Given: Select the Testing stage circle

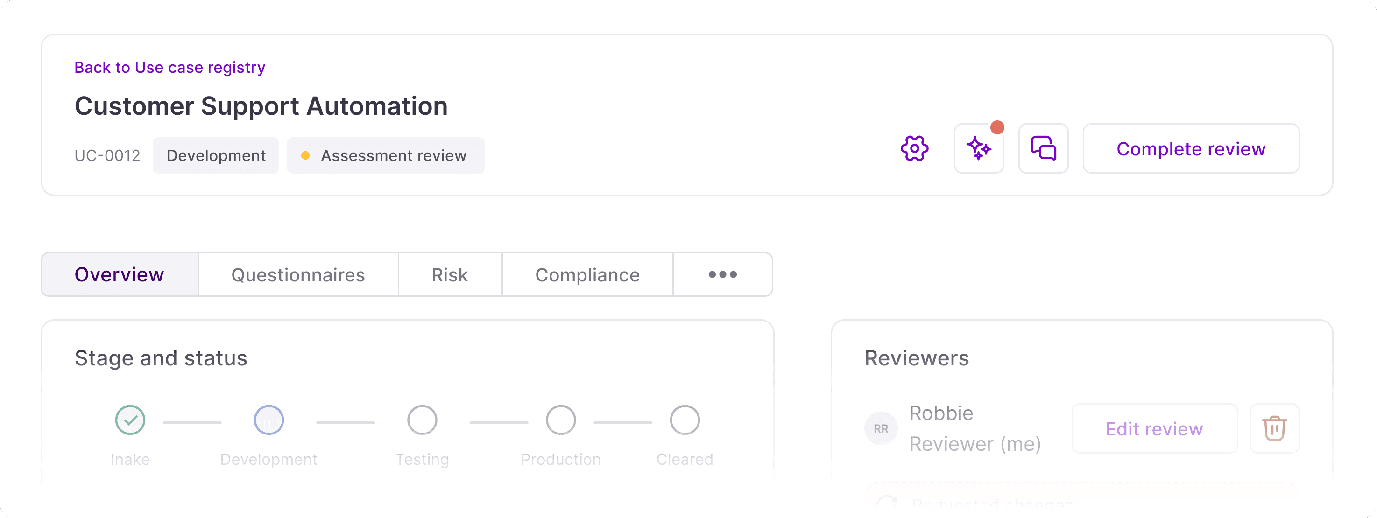Looking at the screenshot, I should click(x=422, y=420).
